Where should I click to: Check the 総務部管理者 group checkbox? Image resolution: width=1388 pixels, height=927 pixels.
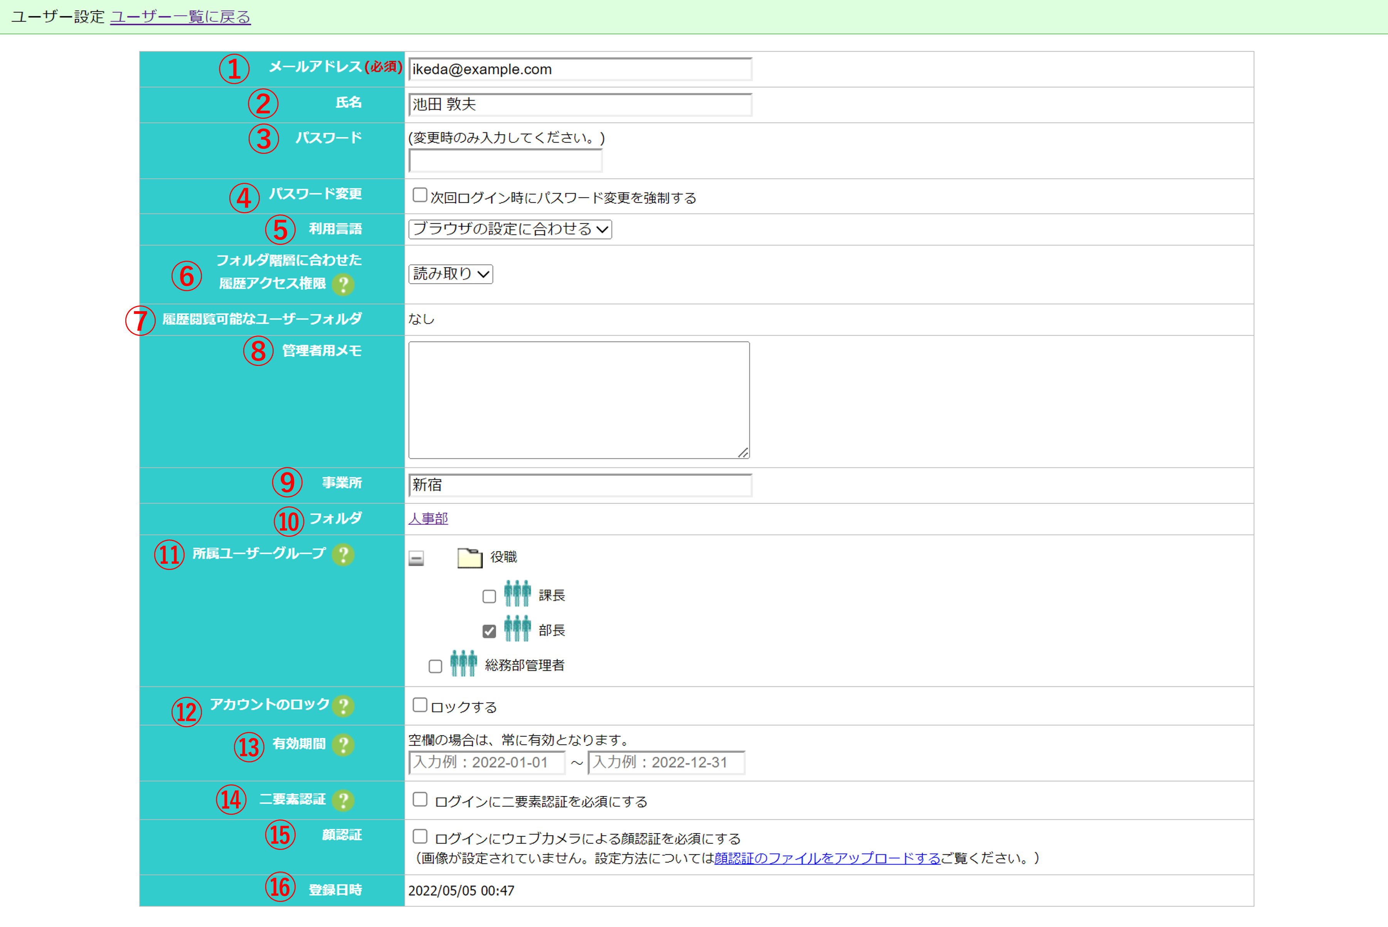[436, 666]
